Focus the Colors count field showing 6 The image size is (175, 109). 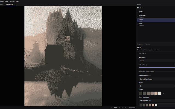157,86
